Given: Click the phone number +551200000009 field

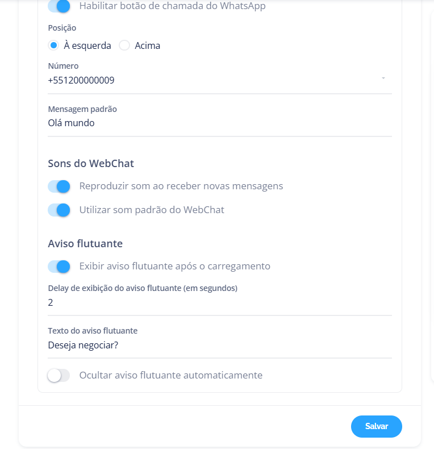Looking at the screenshot, I should pyautogui.click(x=210, y=81).
